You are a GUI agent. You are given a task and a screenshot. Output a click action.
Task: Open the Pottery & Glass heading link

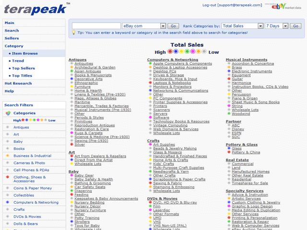click(x=242, y=144)
